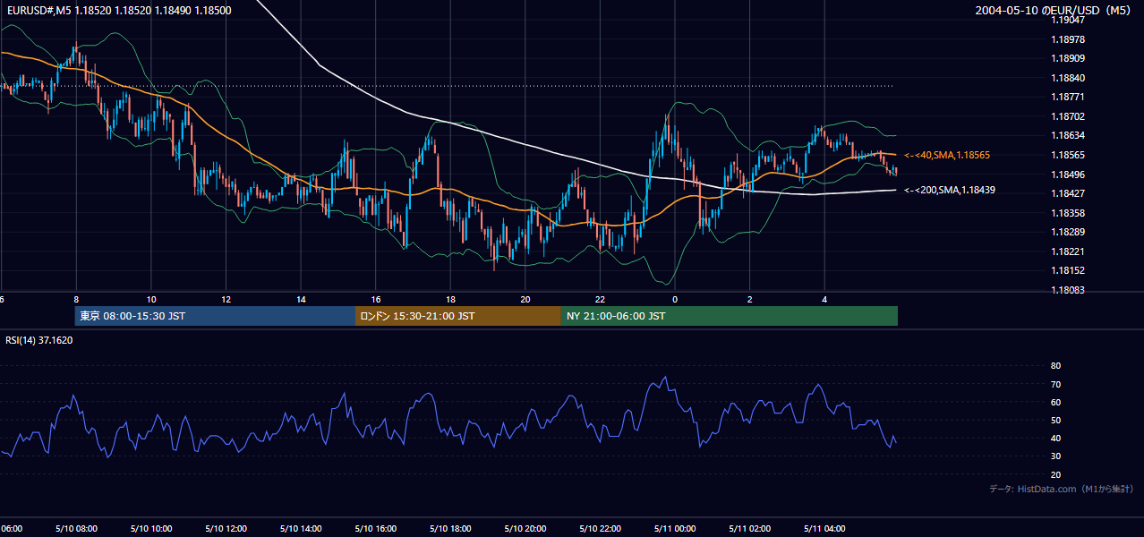Click hour marker 2 on the chart time axis

(x=749, y=299)
